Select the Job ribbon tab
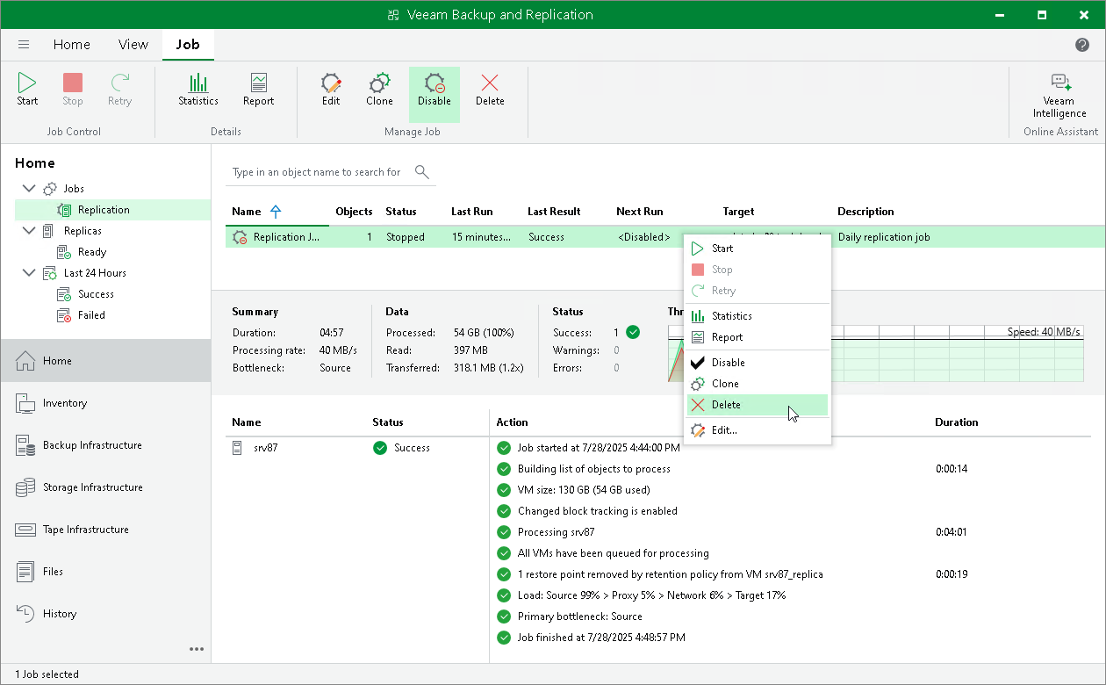This screenshot has width=1106, height=685. (x=188, y=45)
